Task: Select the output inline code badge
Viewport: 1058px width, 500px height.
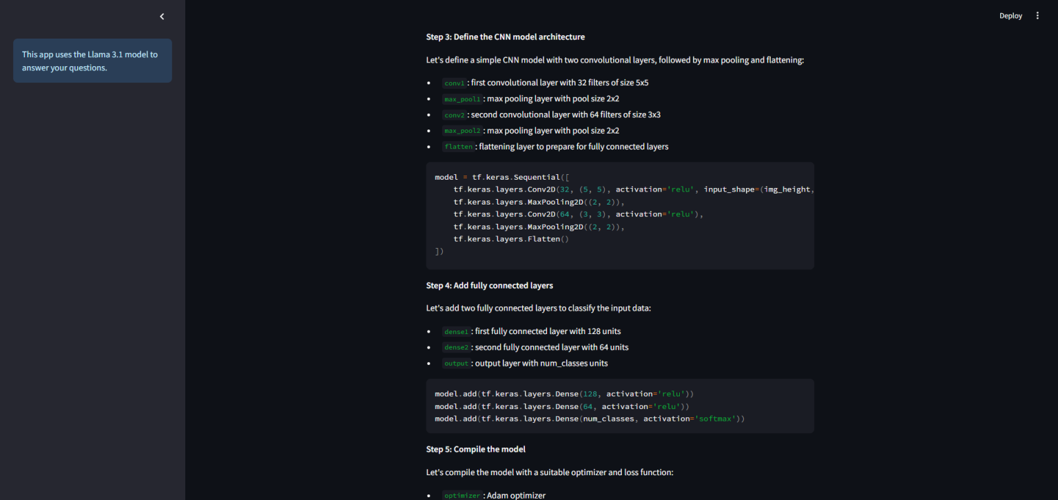Action: coord(456,363)
